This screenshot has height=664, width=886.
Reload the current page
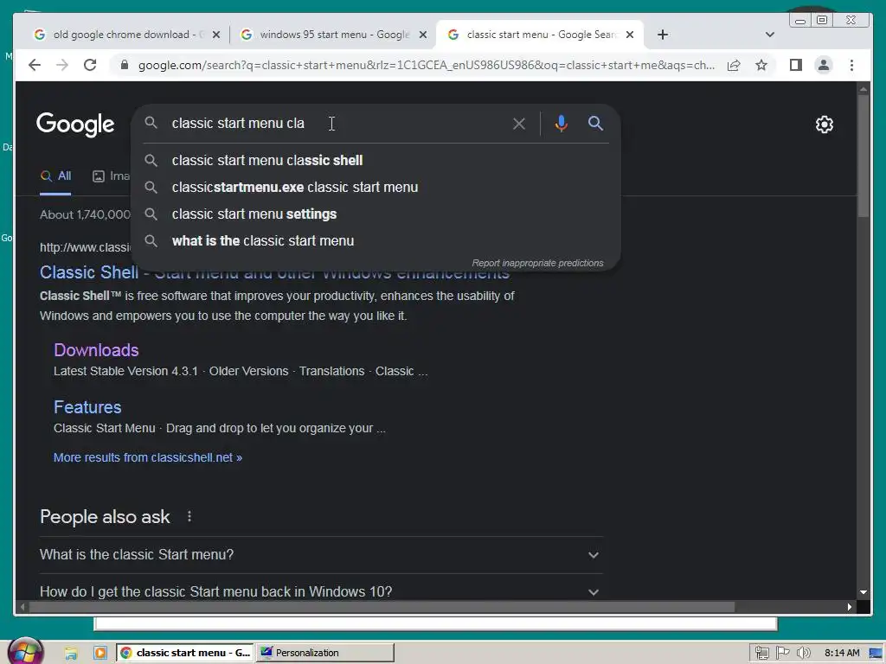tap(90, 65)
